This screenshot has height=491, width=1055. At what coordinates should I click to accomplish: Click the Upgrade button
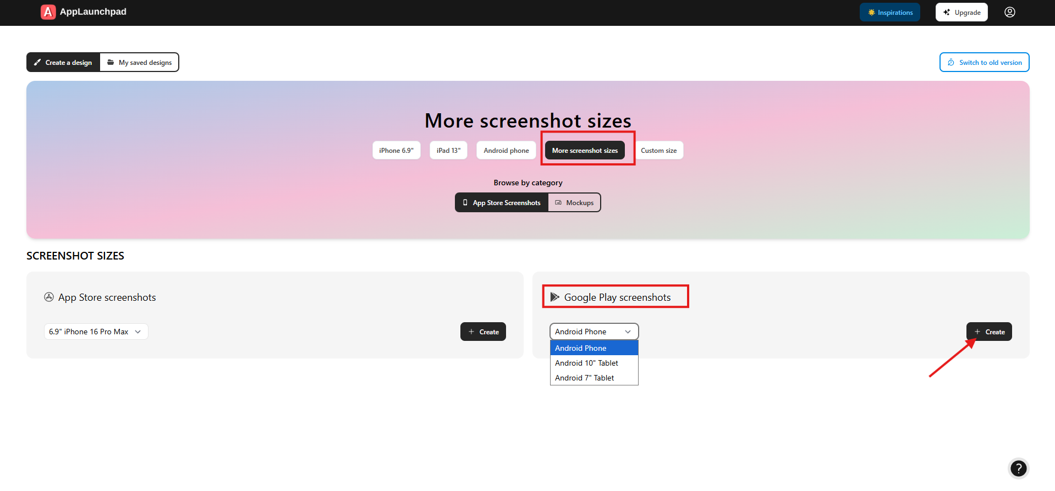tap(961, 12)
